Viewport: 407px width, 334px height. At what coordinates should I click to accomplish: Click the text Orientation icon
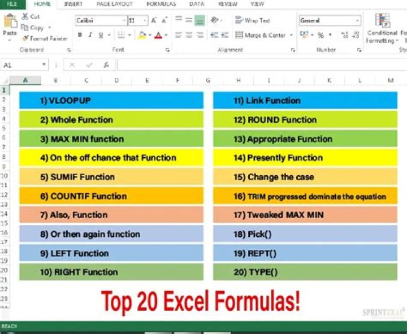[215, 20]
